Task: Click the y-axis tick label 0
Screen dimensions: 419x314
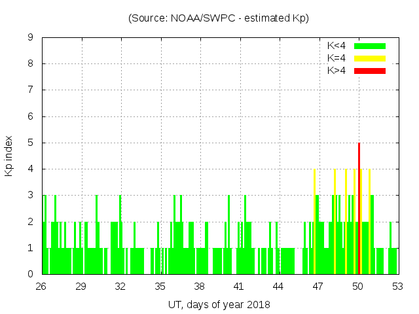Action: click(31, 274)
